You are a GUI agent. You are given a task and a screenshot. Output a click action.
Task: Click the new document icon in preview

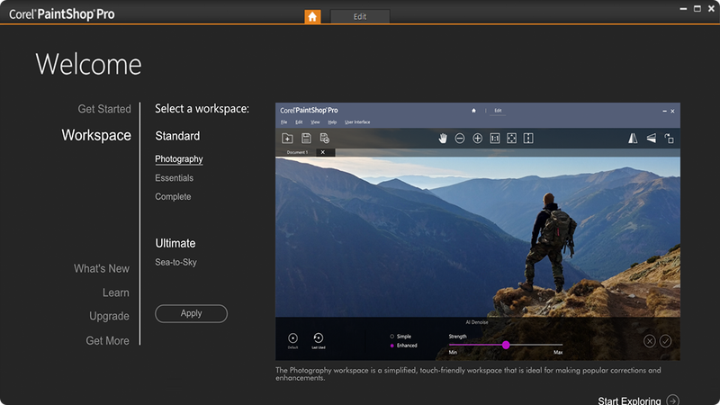[x=287, y=139]
